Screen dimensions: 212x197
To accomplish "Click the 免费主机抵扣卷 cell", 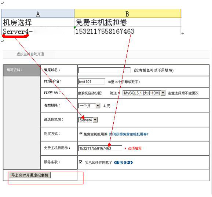I will 128,22.
